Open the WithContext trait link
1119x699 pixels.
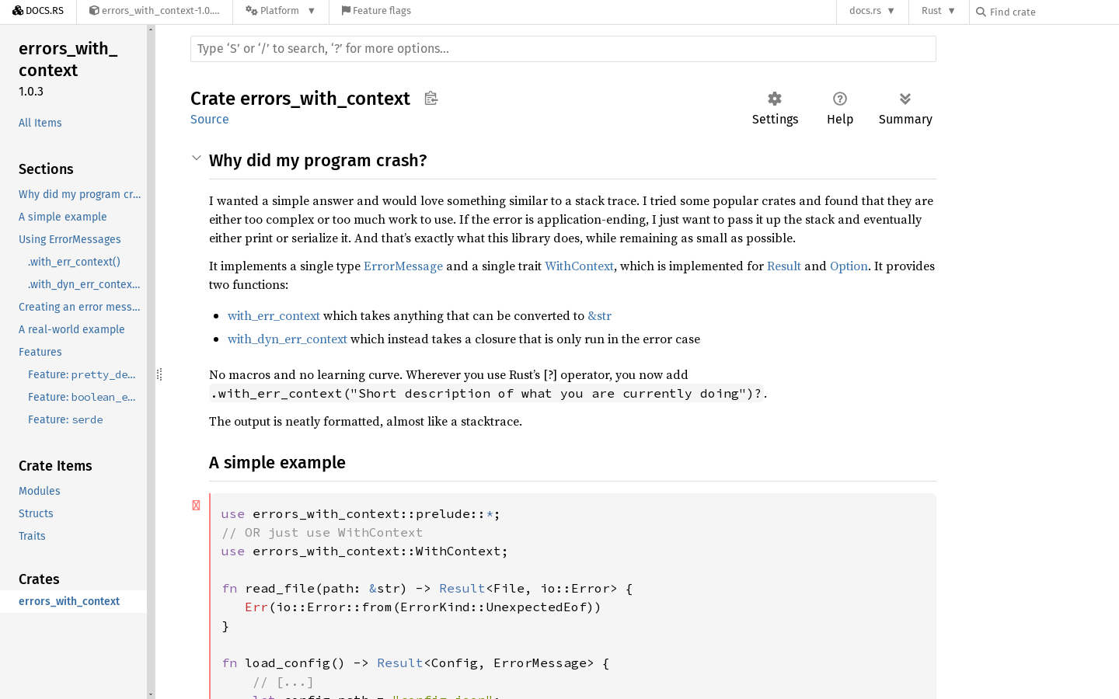(579, 266)
